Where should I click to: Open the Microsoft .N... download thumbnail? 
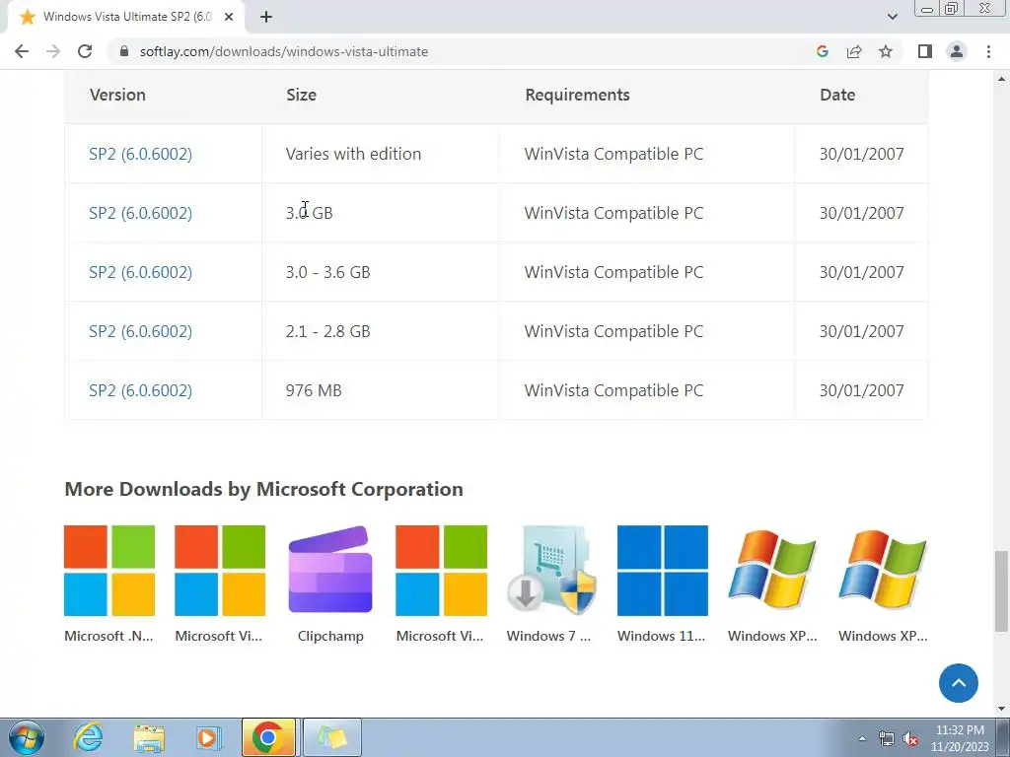(x=109, y=571)
